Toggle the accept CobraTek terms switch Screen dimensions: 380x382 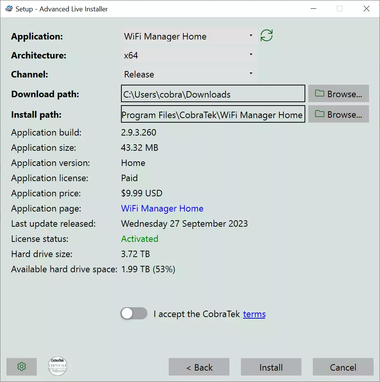tap(134, 313)
